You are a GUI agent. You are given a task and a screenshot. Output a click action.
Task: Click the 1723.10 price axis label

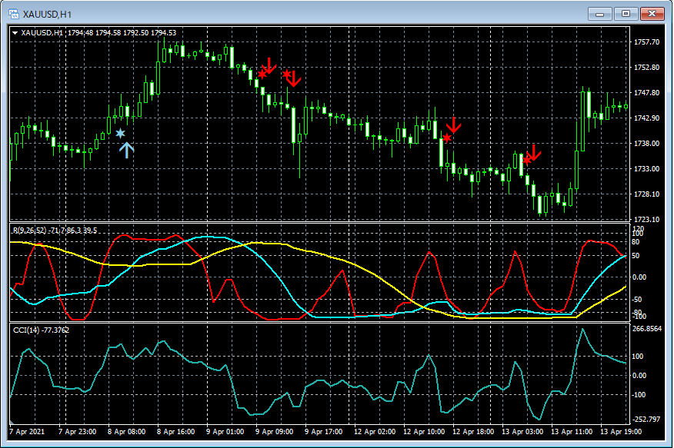pyautogui.click(x=646, y=219)
